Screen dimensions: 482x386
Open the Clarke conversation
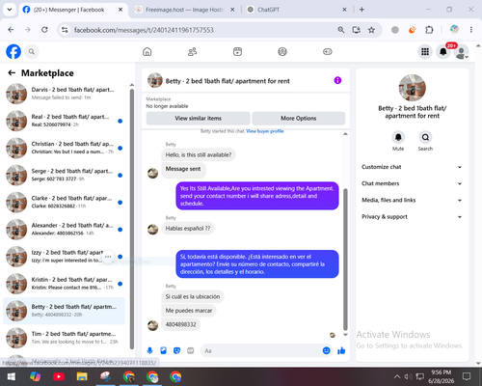click(x=65, y=202)
